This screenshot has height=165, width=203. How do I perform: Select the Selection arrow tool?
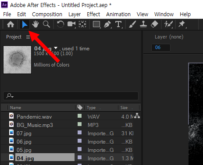coord(25,25)
